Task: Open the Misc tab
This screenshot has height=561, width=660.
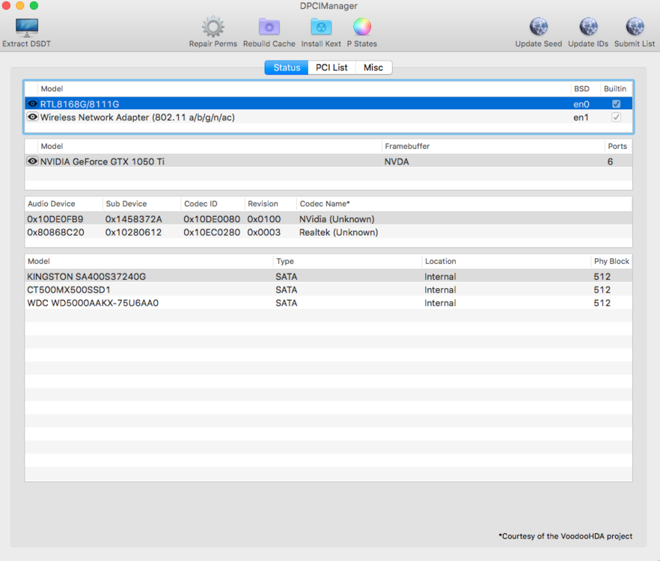Action: pos(373,67)
